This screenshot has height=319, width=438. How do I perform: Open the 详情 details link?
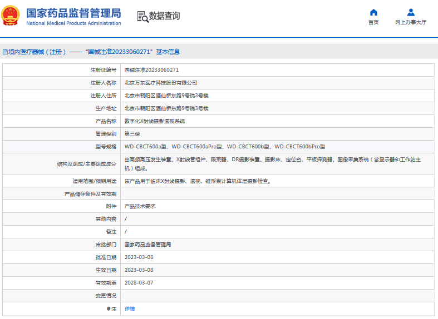129,308
